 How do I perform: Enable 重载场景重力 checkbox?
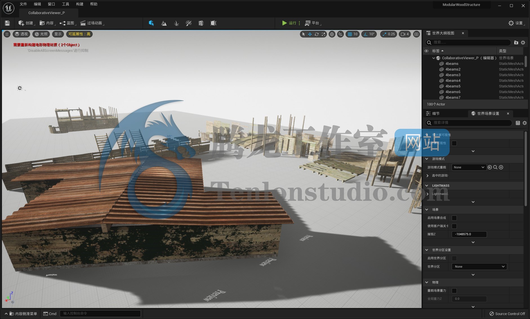click(x=454, y=291)
